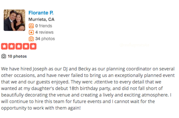Viewport: 179px width, 118px height.
Task: Click the Murrieta, CA location text
Action: tap(41, 20)
